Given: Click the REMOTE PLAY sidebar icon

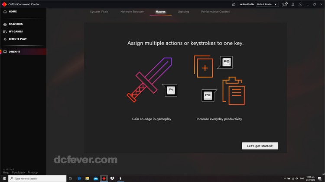Looking at the screenshot, I should [x=5, y=39].
